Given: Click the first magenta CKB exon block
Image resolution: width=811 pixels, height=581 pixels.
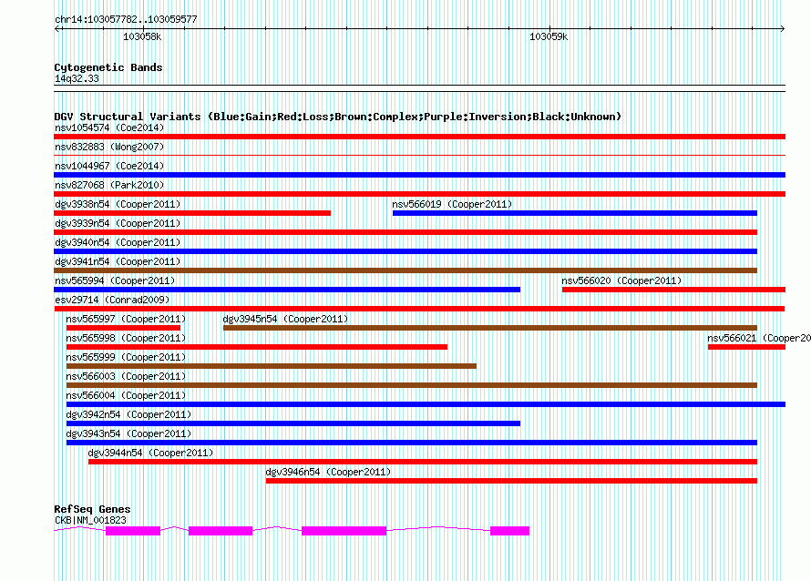Looking at the screenshot, I should coord(133,531).
